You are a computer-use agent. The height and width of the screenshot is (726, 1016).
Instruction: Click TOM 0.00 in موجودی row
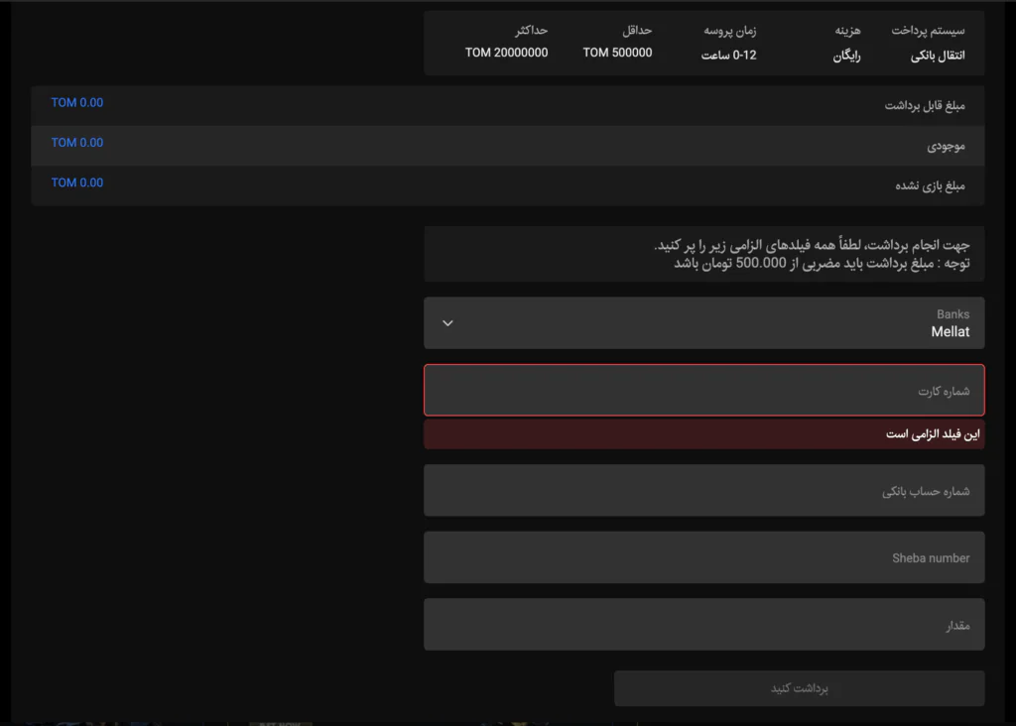[x=77, y=143]
